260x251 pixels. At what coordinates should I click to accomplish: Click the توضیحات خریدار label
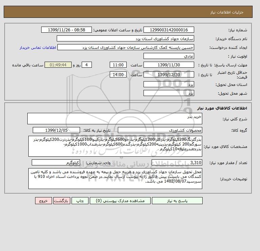click(x=233, y=179)
